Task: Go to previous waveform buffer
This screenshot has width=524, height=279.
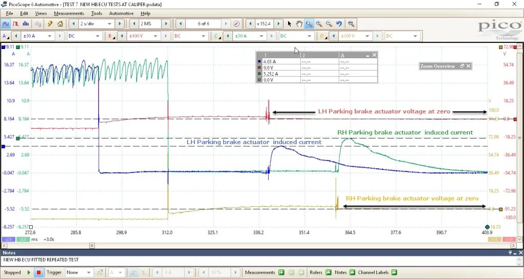Action: coord(181,24)
